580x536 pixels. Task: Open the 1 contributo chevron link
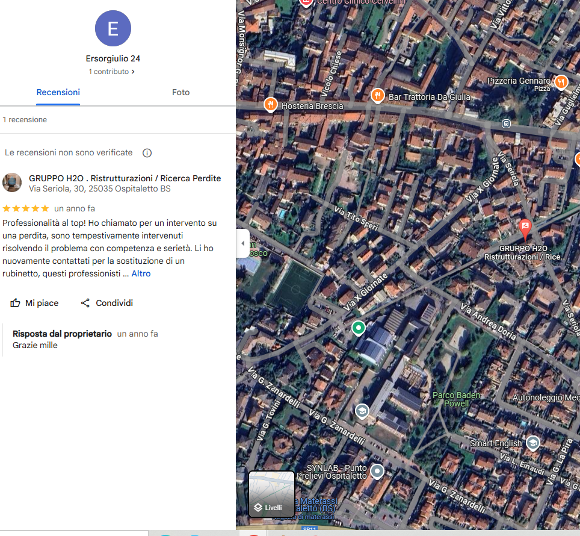111,72
